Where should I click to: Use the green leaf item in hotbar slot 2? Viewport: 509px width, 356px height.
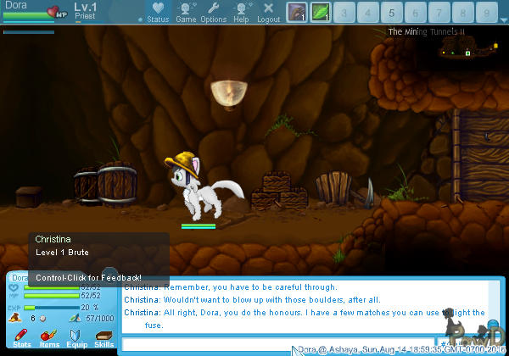click(320, 12)
